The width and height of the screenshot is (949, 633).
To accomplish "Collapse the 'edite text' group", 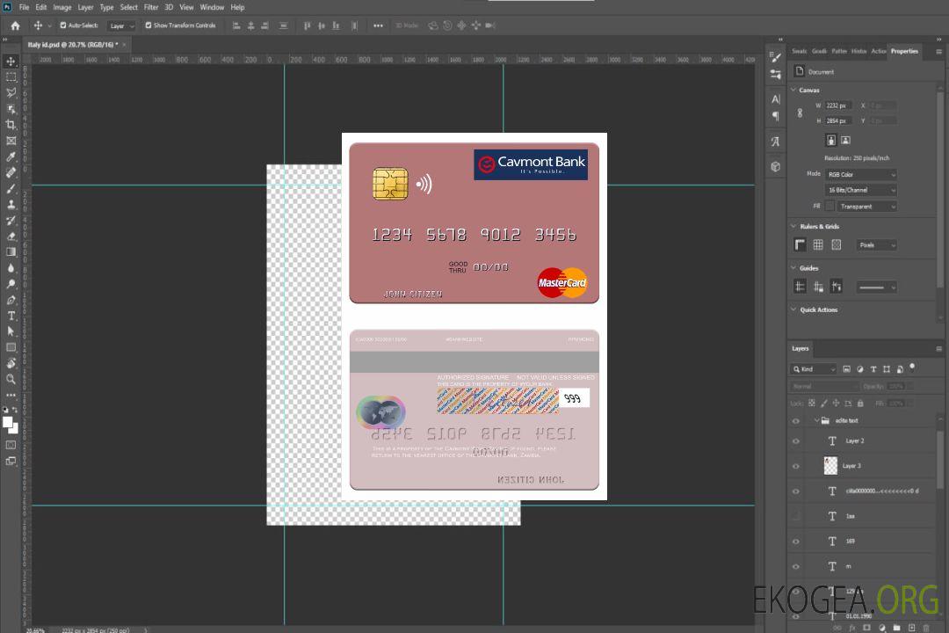I will [816, 420].
